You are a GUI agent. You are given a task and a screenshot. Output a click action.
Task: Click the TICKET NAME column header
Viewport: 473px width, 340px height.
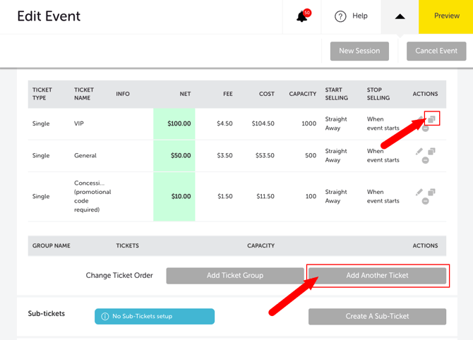84,94
